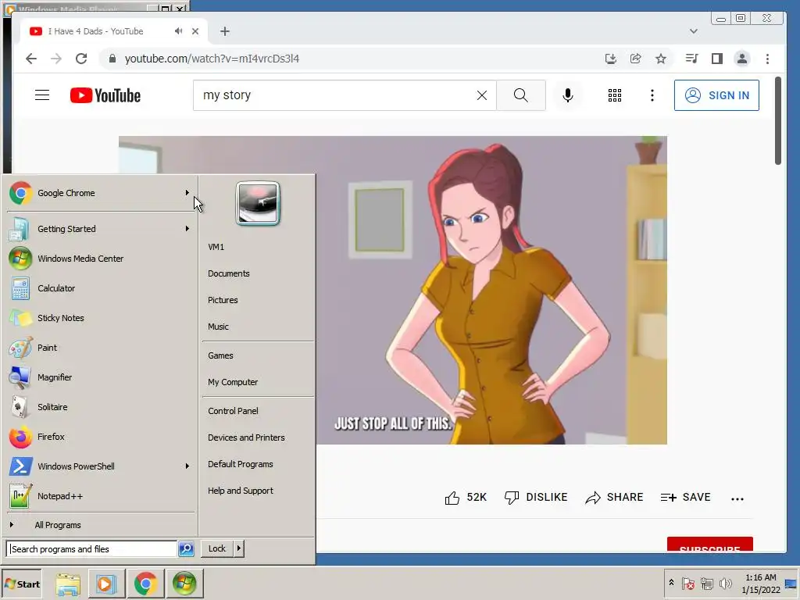Open a new Chrome tab

coord(225,31)
